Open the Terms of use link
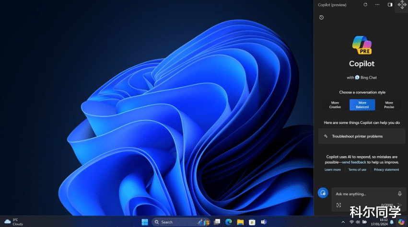The width and height of the screenshot is (408, 227). [x=357, y=170]
